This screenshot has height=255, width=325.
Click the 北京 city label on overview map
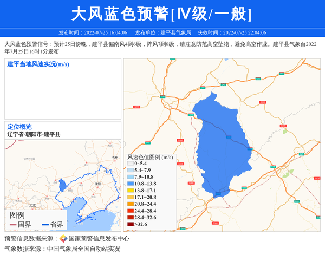coord(32,205)
